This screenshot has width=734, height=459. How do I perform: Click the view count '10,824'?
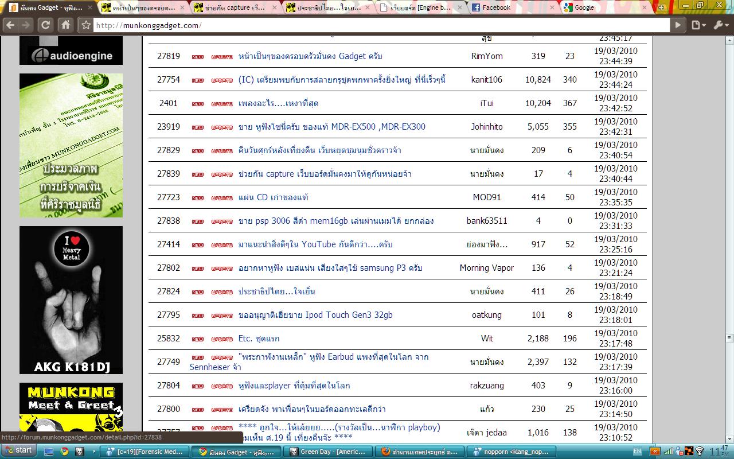click(x=538, y=80)
